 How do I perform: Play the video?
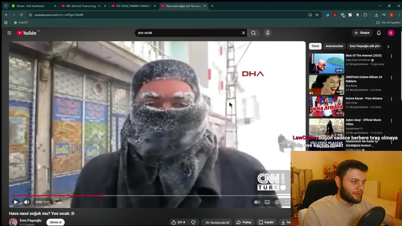click(16, 202)
